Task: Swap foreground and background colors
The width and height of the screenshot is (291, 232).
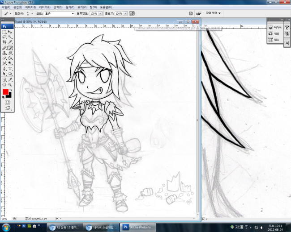Action: tap(11, 90)
